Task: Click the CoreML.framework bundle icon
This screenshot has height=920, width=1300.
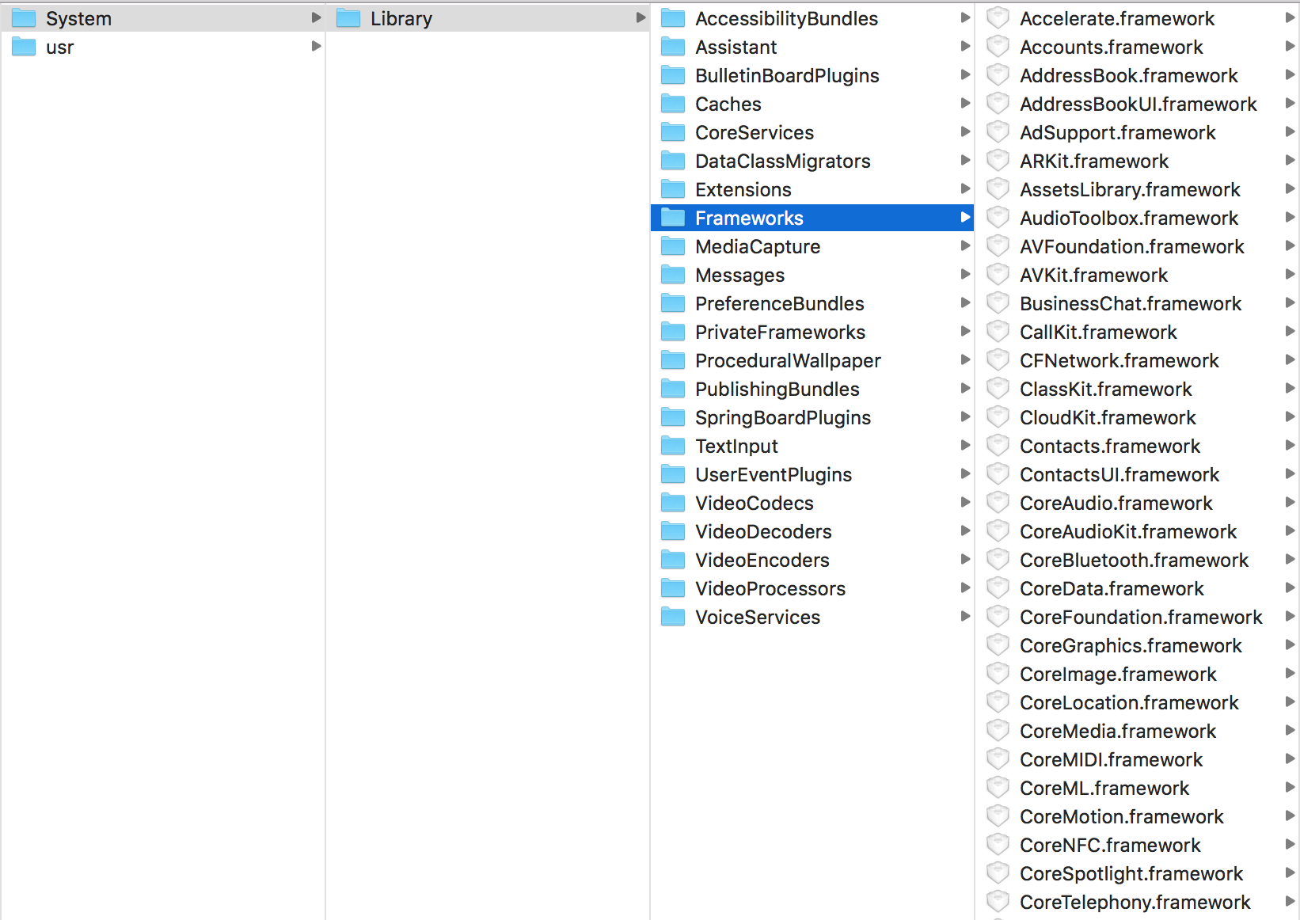Action: pyautogui.click(x=998, y=788)
